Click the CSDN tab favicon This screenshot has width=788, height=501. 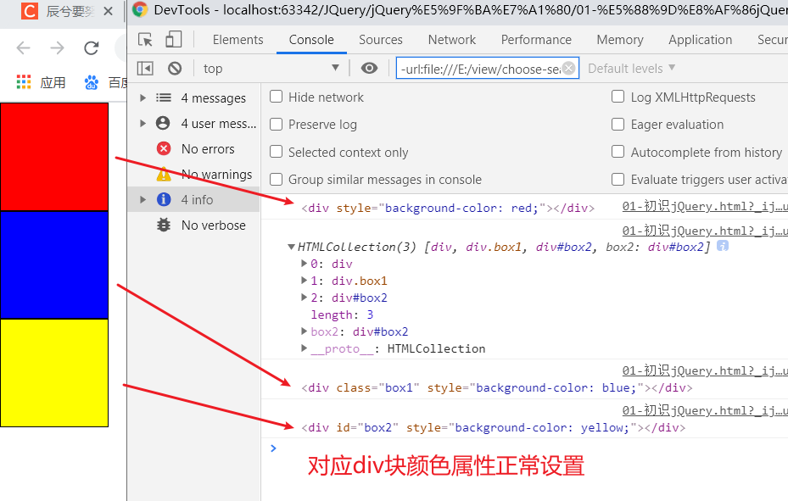pos(29,10)
